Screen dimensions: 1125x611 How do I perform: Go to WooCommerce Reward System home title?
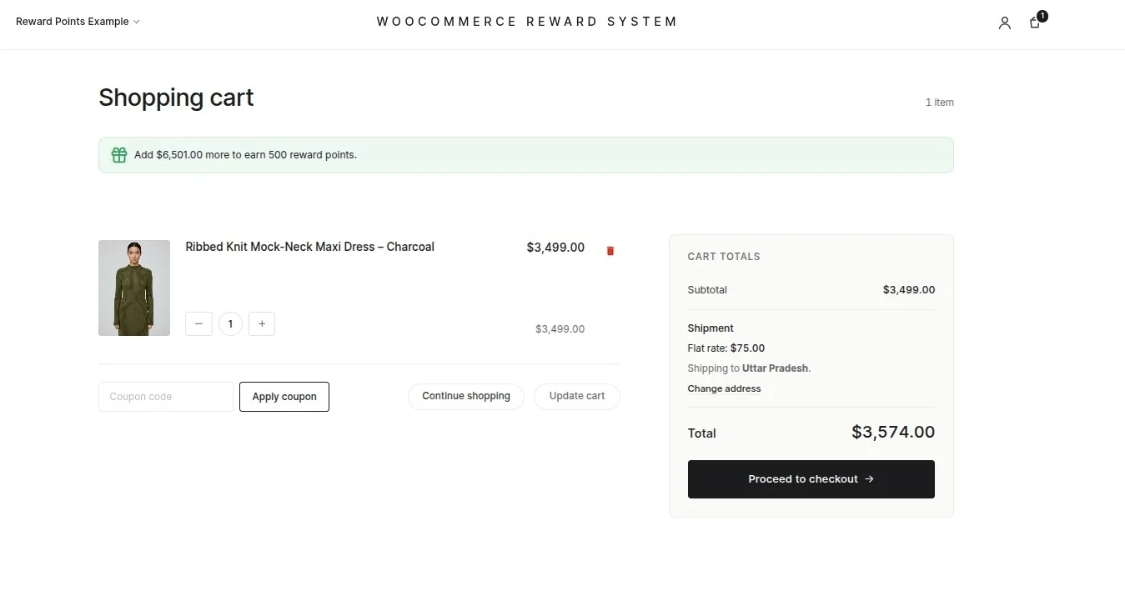click(527, 22)
